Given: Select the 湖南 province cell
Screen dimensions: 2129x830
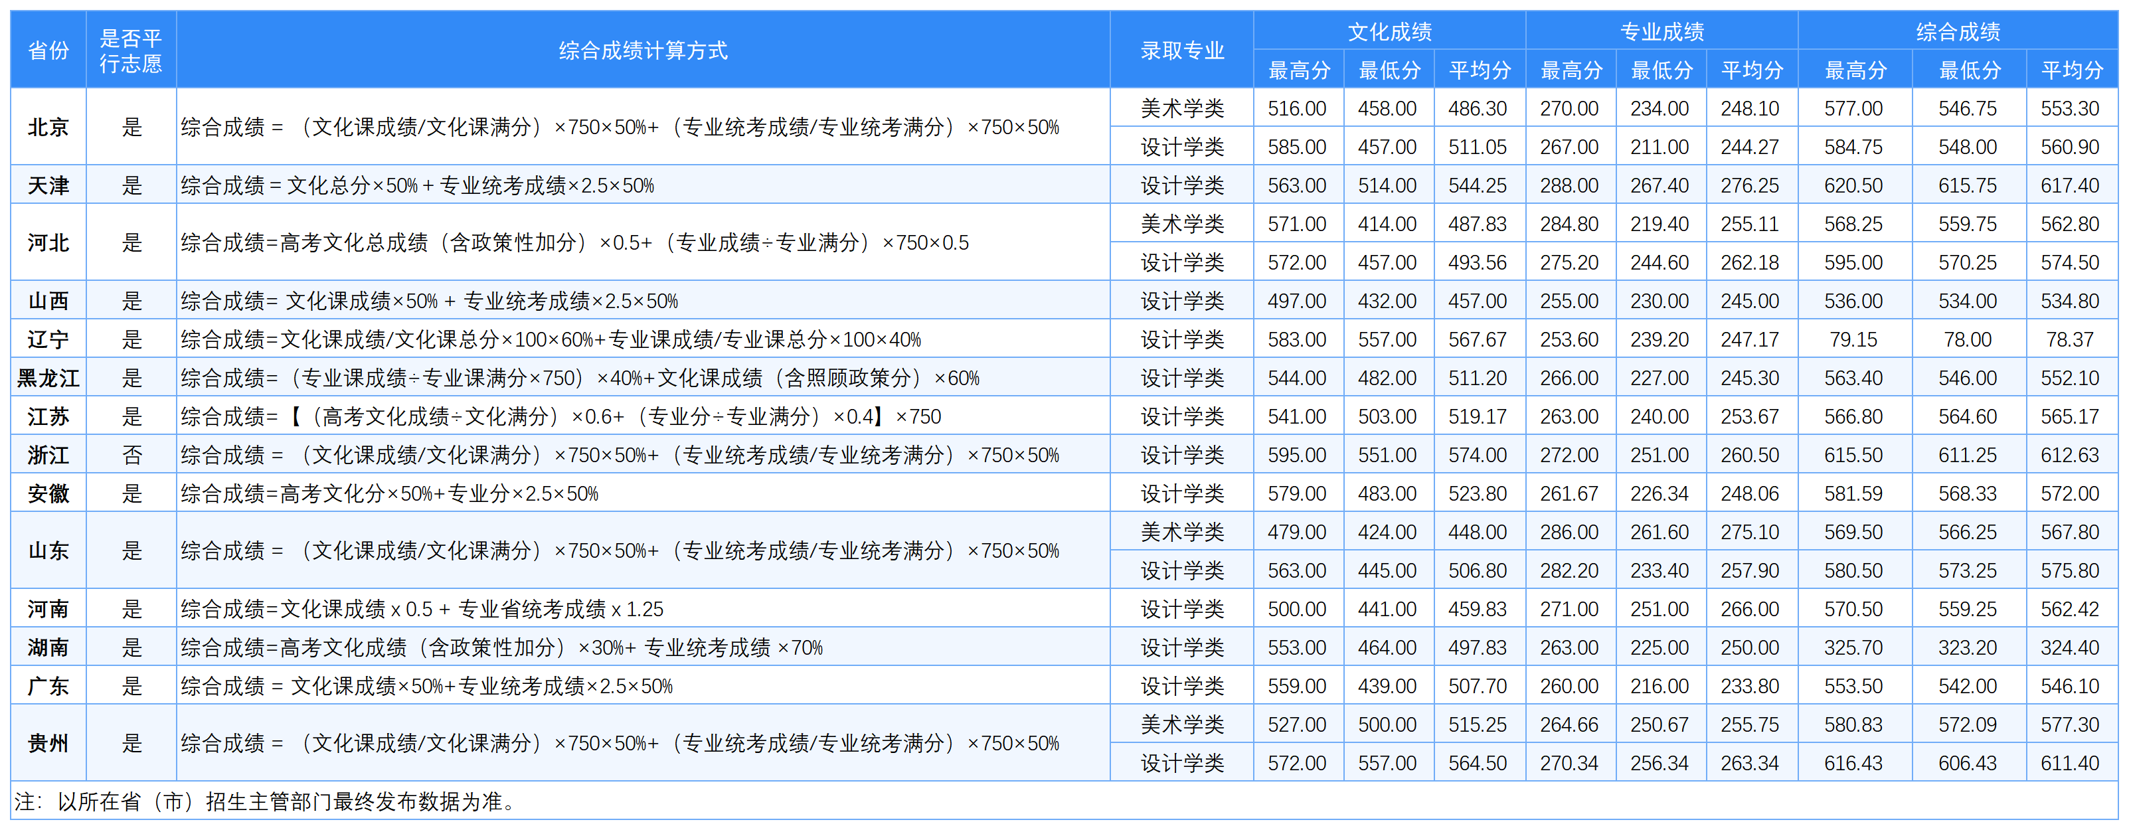Looking at the screenshot, I should [x=48, y=647].
